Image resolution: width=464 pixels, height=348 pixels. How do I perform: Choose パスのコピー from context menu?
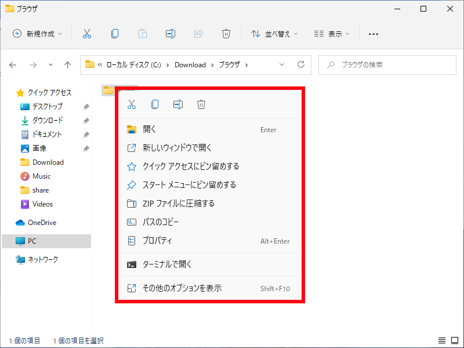209,222
